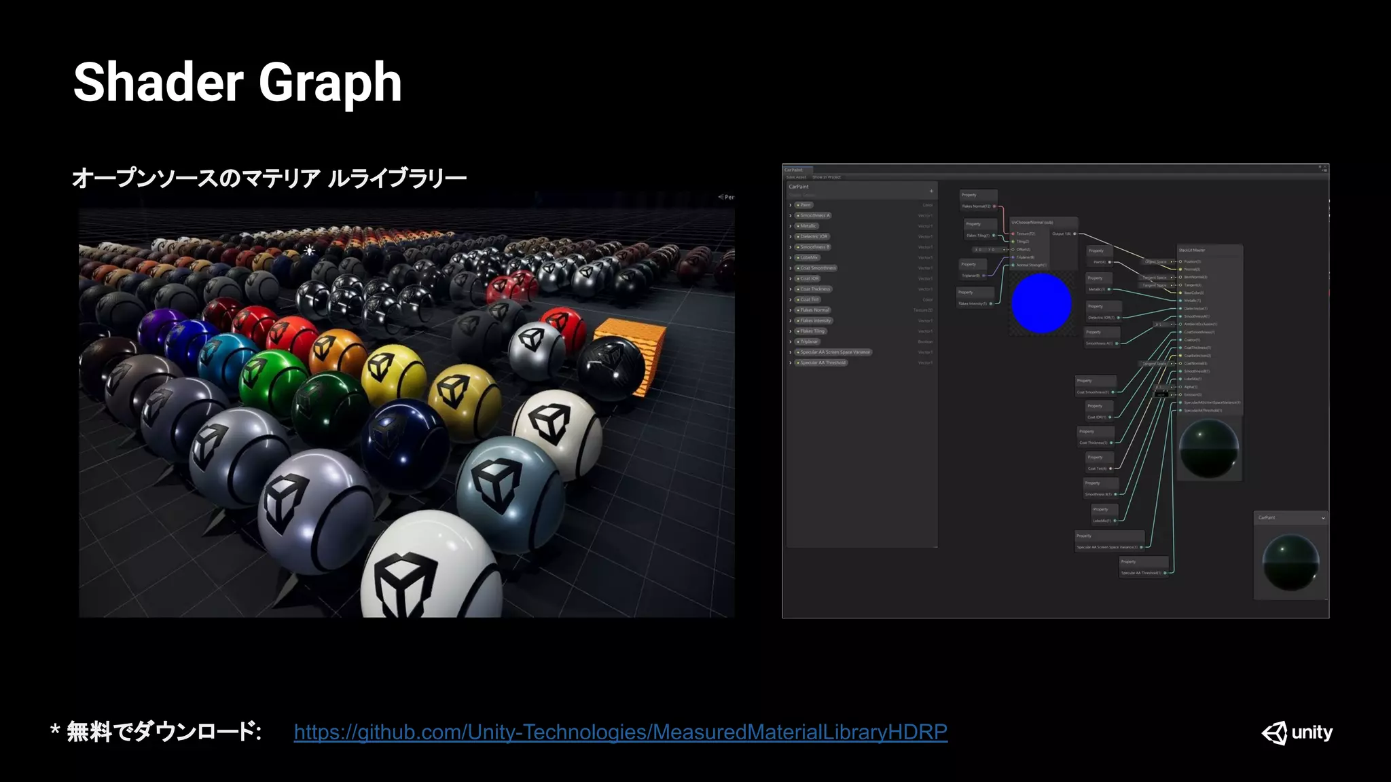Collapse the CarPaint main preview panel chevron
This screenshot has height=782, width=1391.
point(1323,518)
